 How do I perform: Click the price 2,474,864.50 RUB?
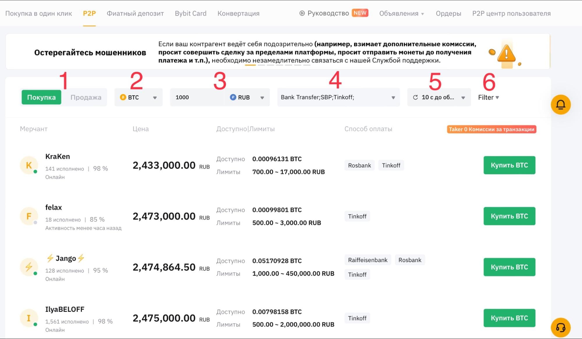171,267
